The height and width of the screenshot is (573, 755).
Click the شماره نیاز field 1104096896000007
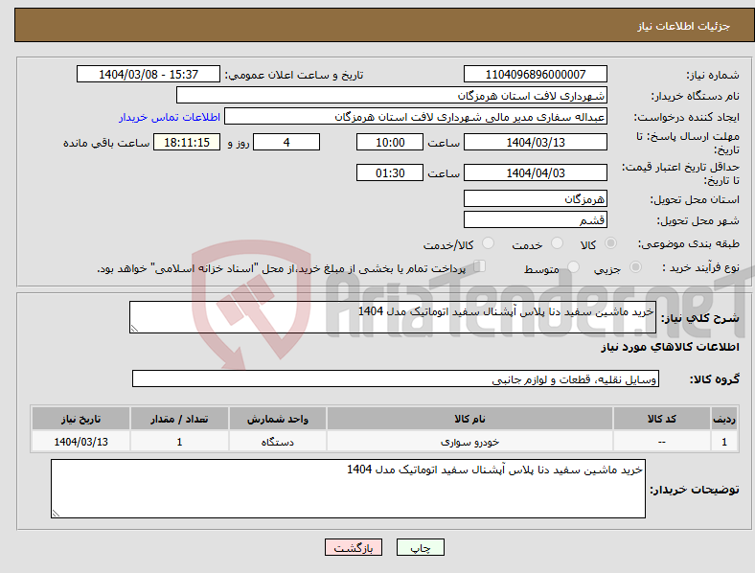pyautogui.click(x=535, y=74)
